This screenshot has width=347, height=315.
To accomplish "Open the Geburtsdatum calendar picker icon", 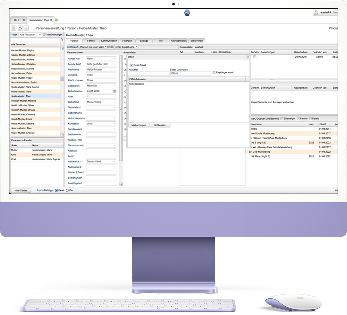I will pyautogui.click(x=115, y=91).
